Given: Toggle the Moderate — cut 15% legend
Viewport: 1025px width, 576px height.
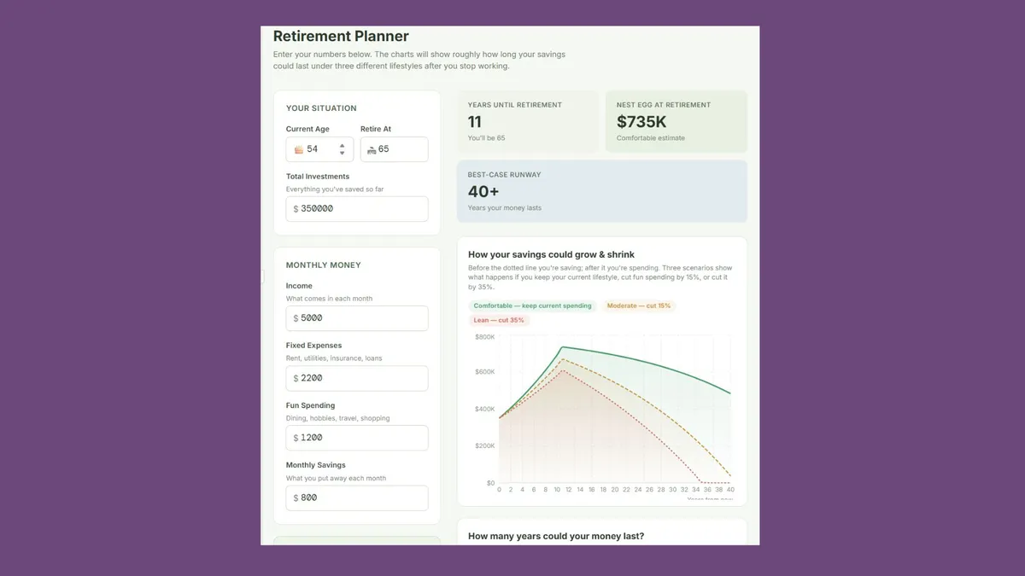Looking at the screenshot, I should tap(639, 305).
